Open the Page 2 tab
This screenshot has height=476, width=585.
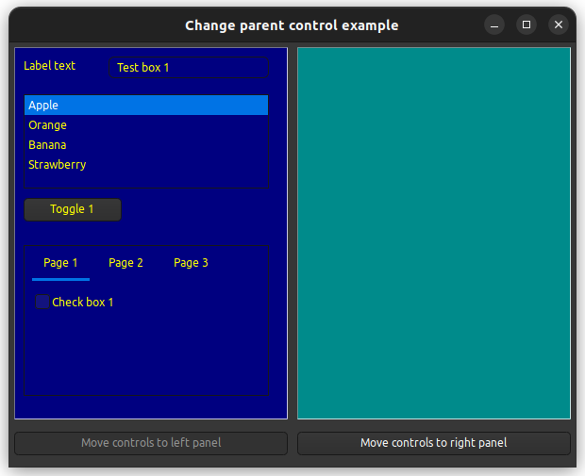(x=125, y=263)
